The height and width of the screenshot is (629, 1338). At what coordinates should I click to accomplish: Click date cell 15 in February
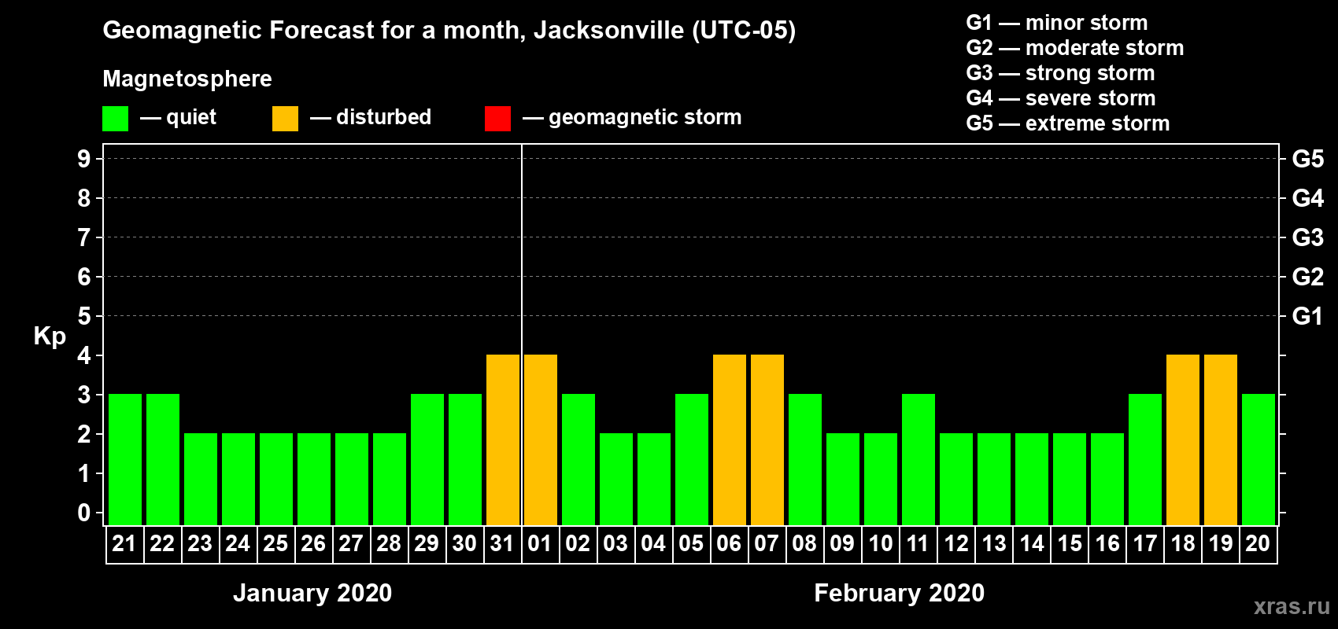(x=1070, y=544)
